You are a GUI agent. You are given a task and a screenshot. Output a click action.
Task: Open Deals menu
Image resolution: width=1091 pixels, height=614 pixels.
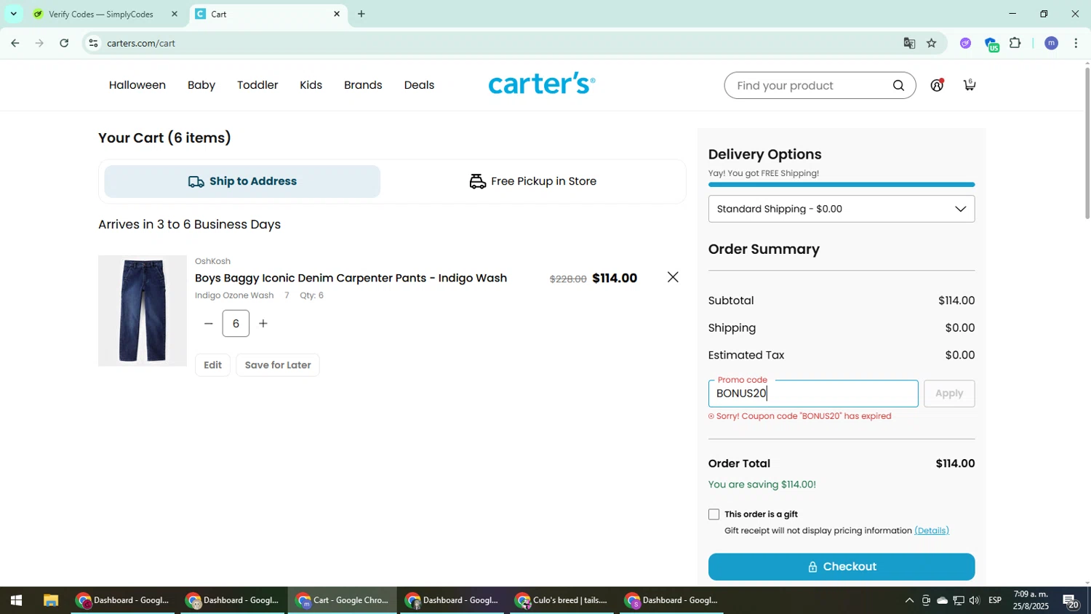point(419,85)
